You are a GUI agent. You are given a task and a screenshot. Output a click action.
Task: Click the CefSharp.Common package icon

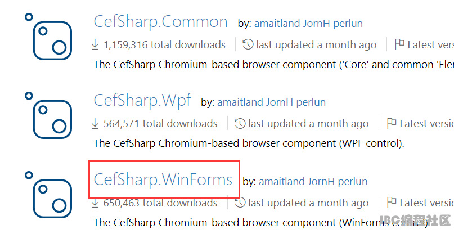coord(48,37)
